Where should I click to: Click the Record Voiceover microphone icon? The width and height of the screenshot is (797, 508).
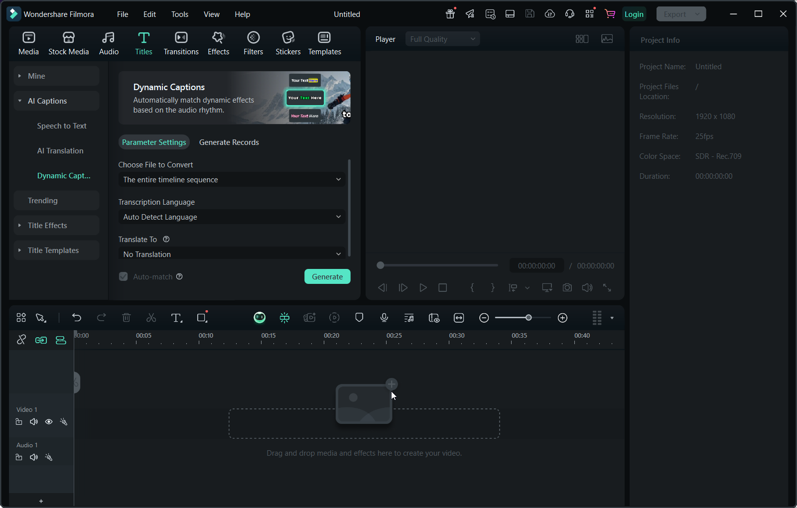coord(384,318)
